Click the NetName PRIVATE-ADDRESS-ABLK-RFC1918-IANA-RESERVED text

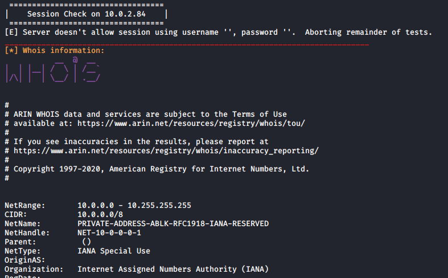[x=173, y=224]
